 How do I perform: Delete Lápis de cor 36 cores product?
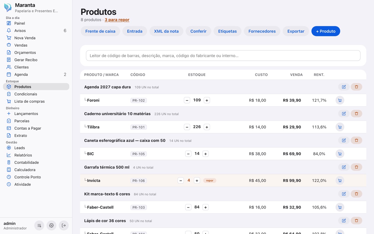point(356,221)
